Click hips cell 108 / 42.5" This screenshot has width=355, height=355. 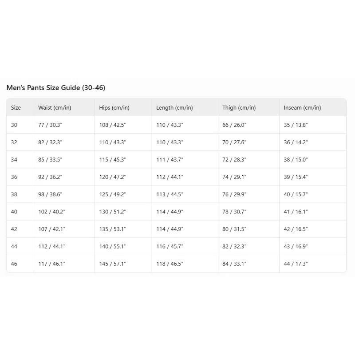click(113, 125)
